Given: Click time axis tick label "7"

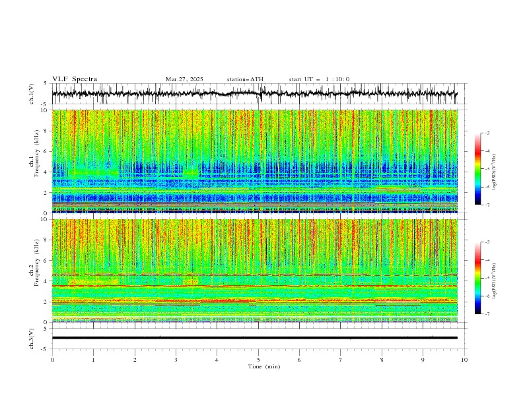Looking at the screenshot, I should tap(341, 360).
